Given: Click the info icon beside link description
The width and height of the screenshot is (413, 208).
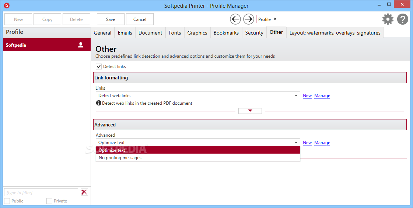Looking at the screenshot, I should [x=98, y=103].
